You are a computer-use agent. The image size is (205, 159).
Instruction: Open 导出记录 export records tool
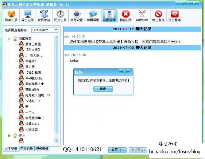pos(28,16)
